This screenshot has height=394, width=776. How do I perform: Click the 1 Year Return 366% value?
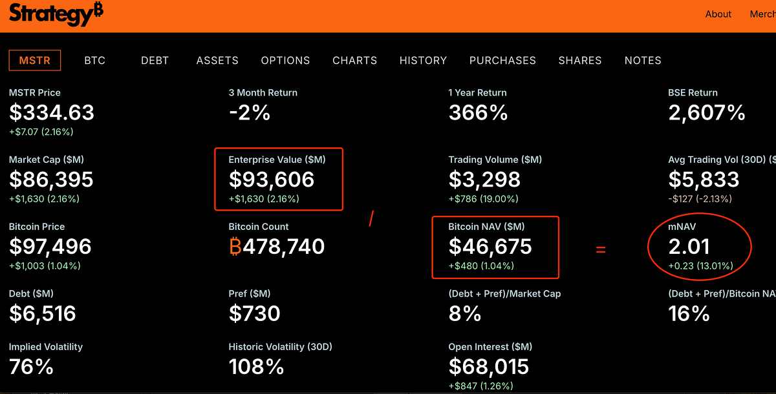coord(477,112)
